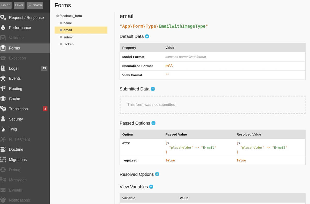Open the Routing panel
The width and height of the screenshot is (310, 204).
(x=15, y=88)
